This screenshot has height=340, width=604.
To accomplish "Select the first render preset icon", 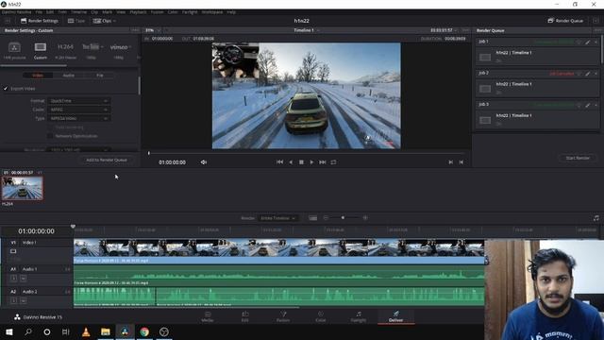I will click(14, 47).
